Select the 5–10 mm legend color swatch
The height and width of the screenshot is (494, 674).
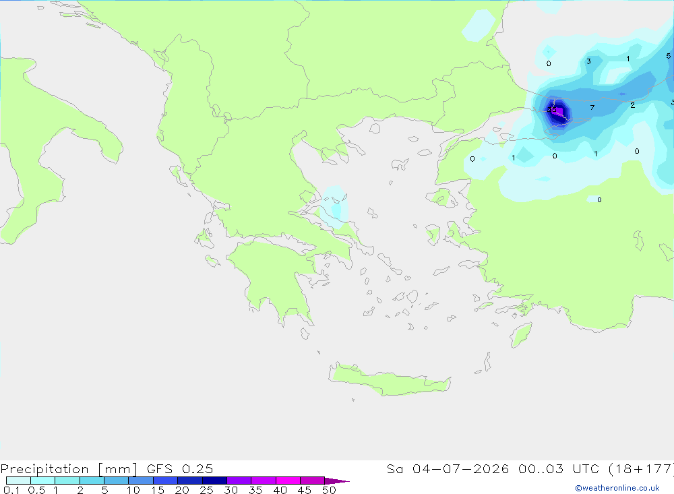pyautogui.click(x=117, y=481)
